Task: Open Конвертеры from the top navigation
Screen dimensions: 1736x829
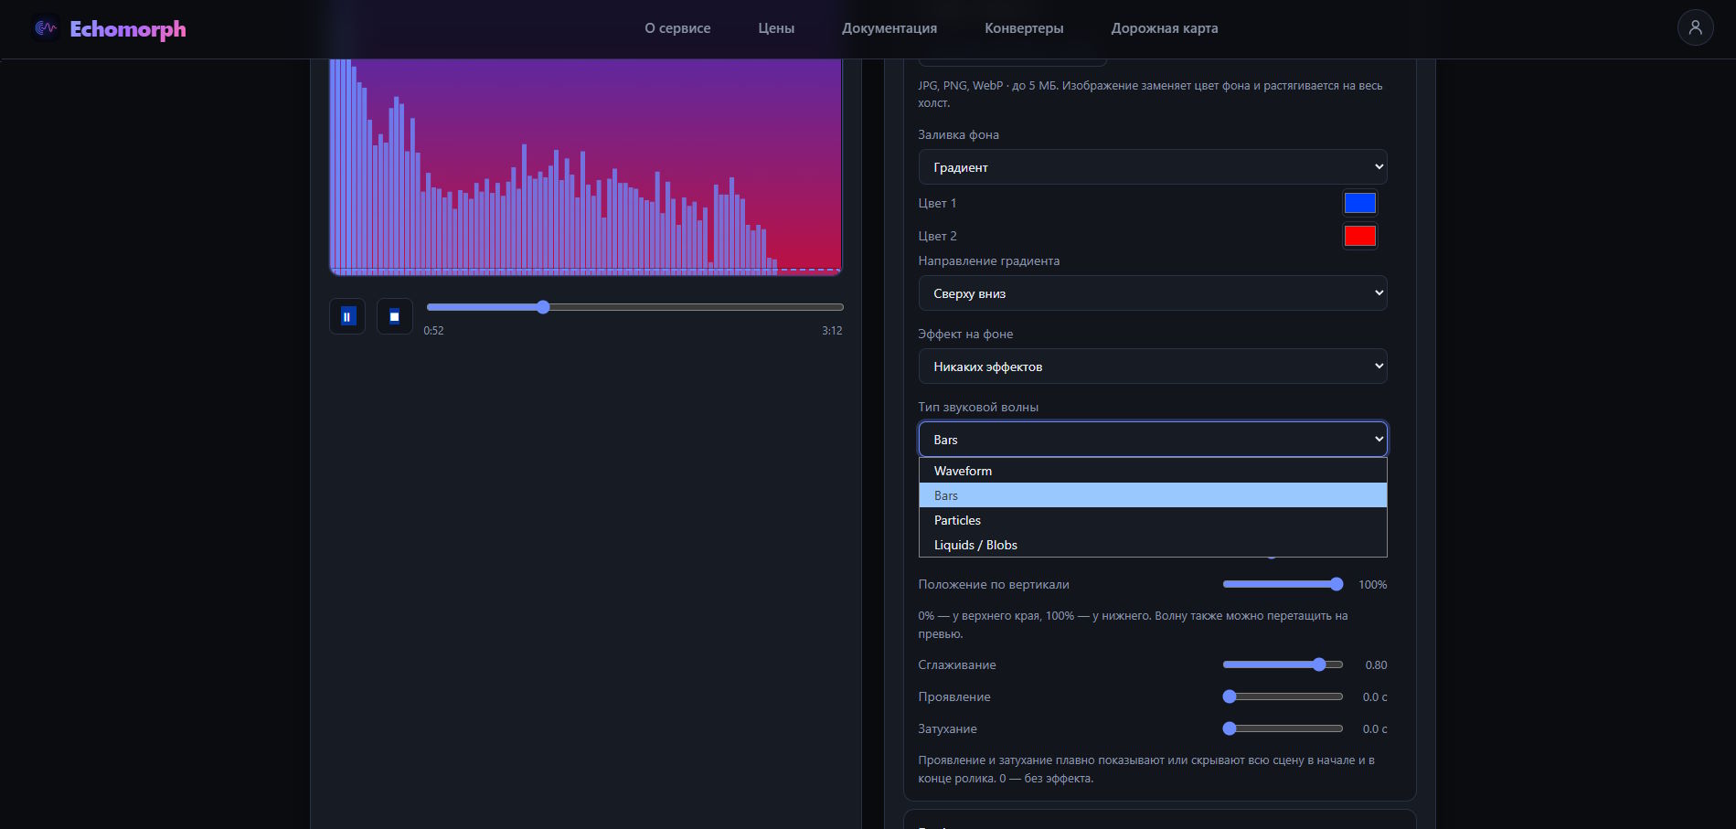Action: point(1024,28)
